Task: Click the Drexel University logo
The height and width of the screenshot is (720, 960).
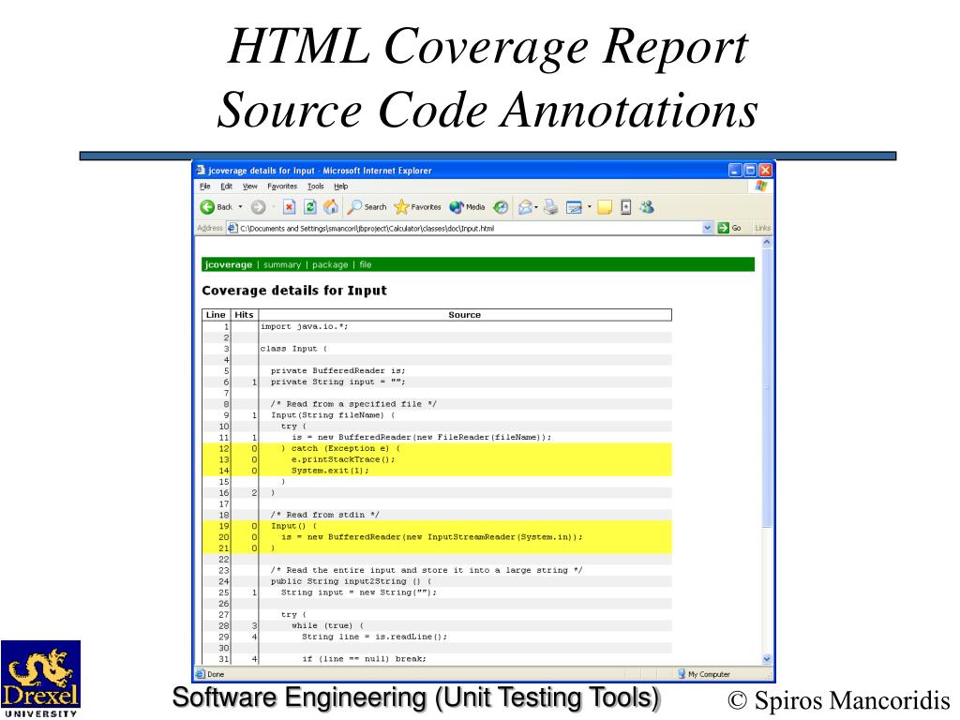Action: [x=40, y=679]
